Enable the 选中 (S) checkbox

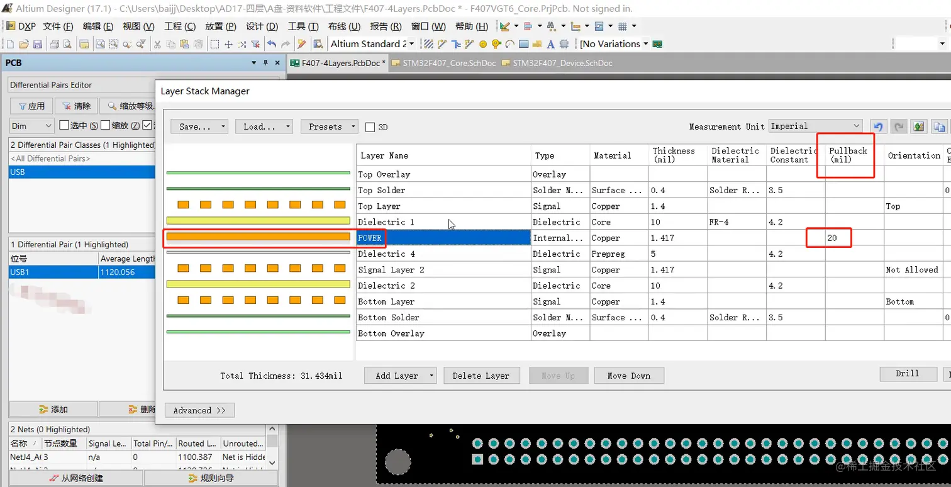click(64, 125)
